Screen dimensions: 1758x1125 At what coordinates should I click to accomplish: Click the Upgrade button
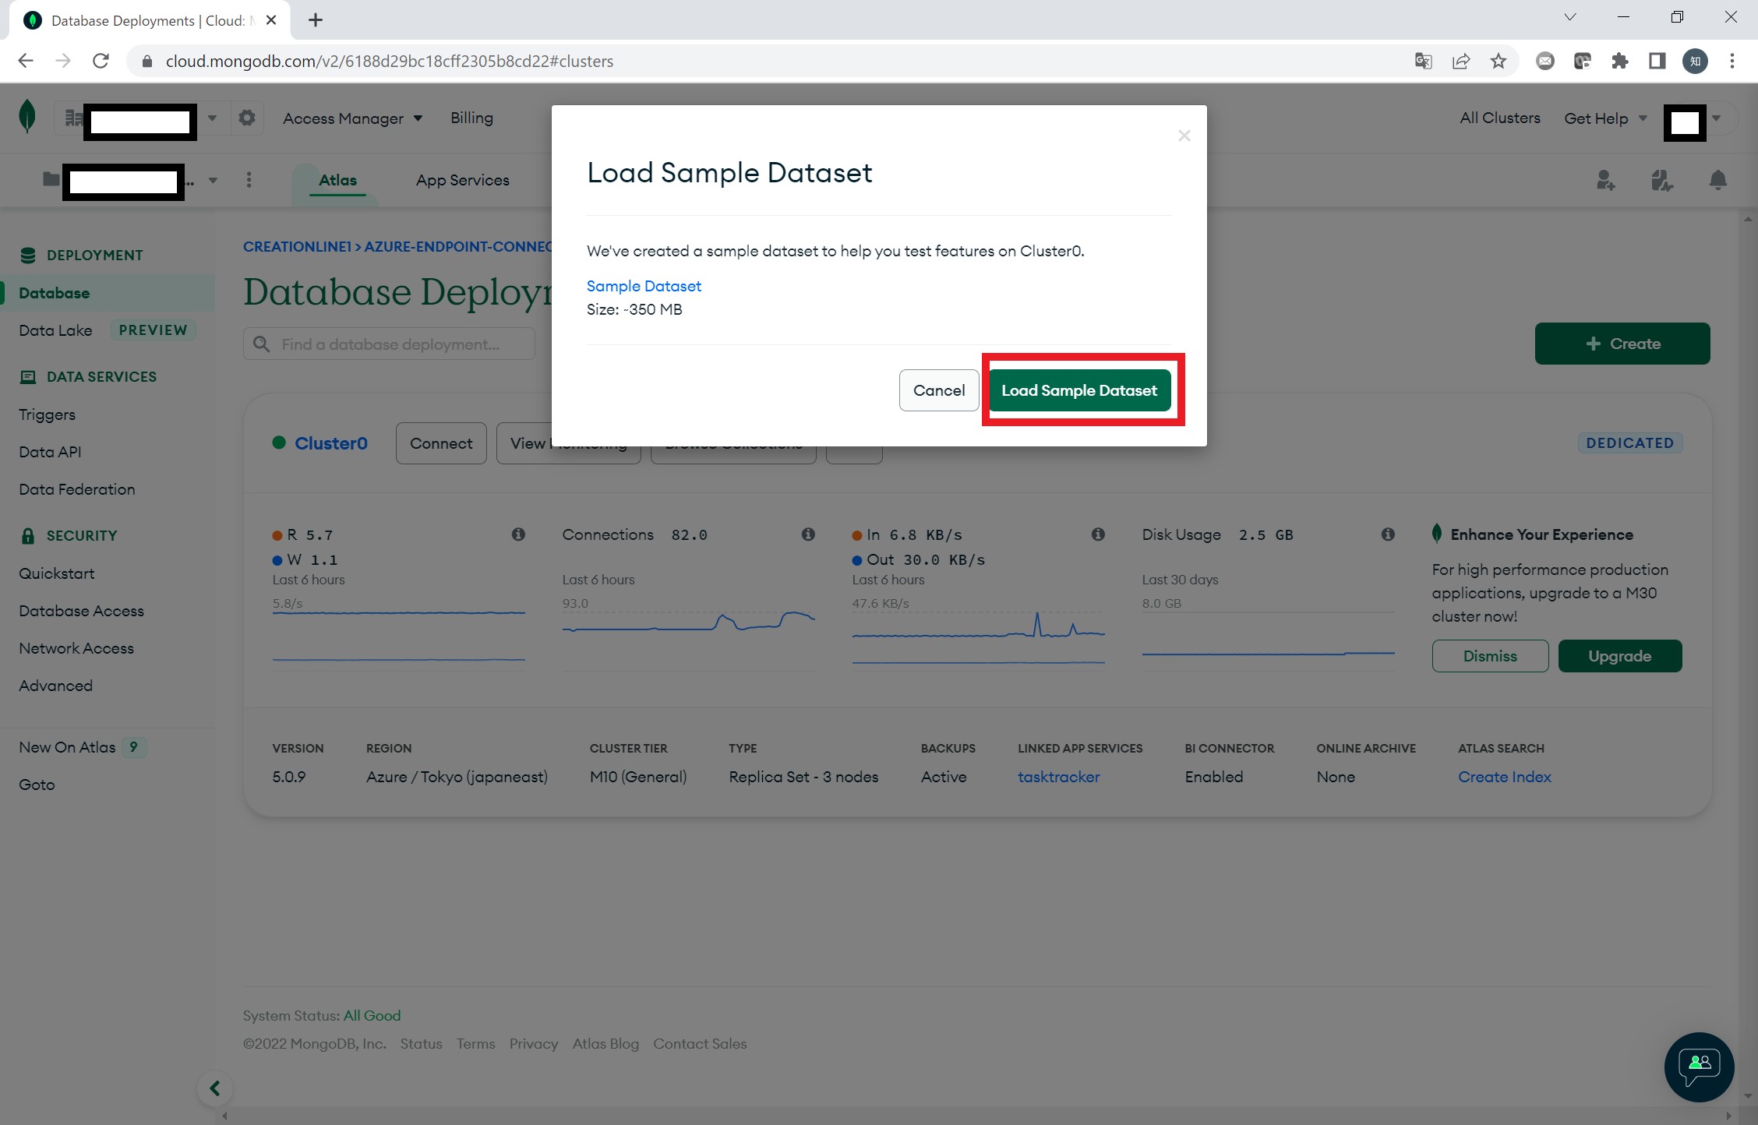[x=1619, y=656]
